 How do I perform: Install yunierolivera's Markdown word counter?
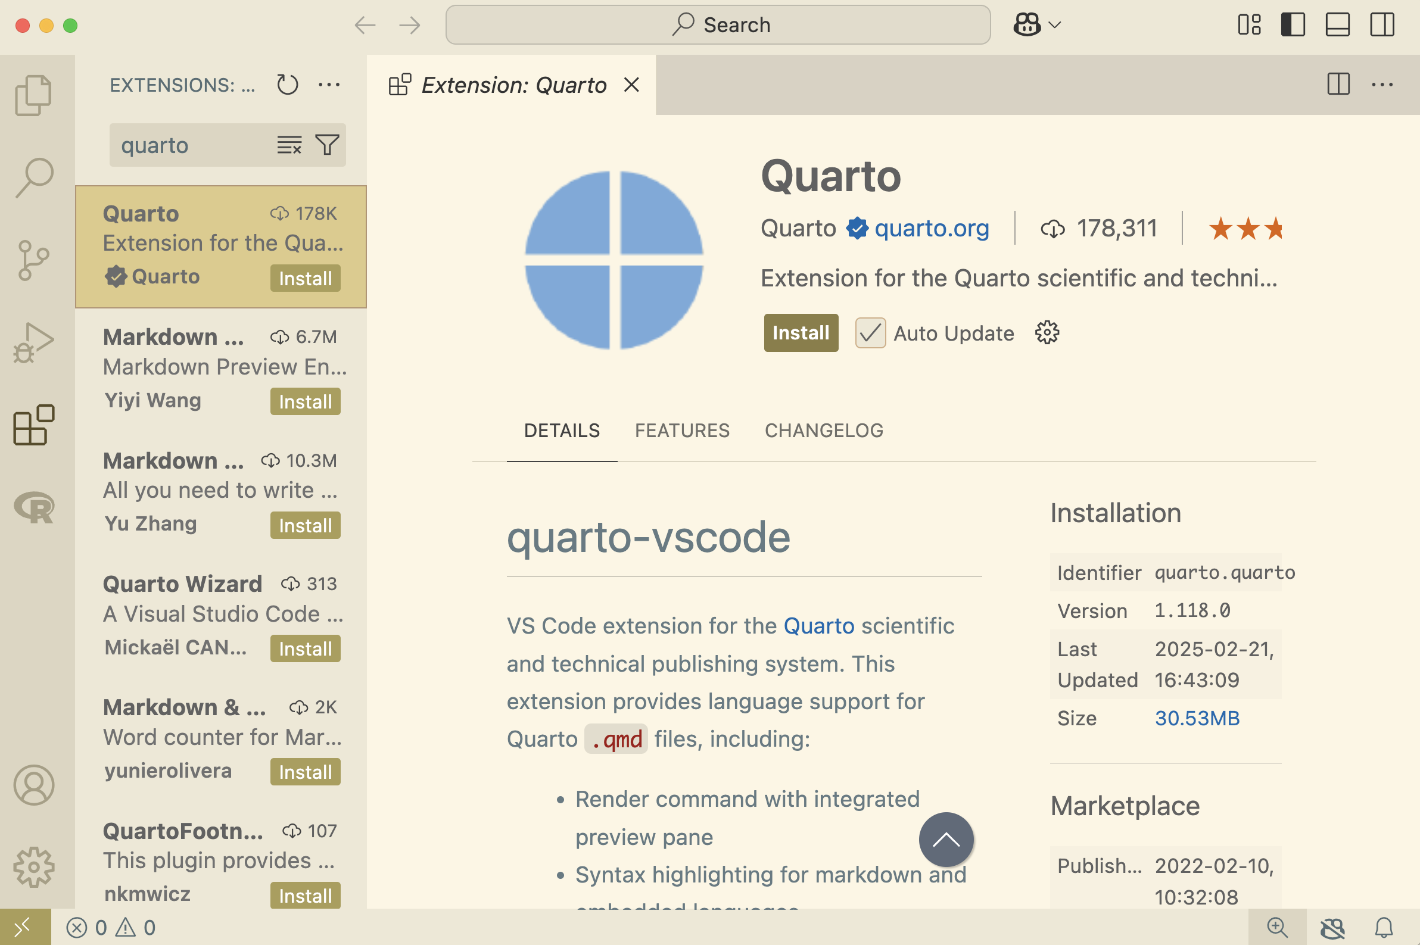coord(305,772)
